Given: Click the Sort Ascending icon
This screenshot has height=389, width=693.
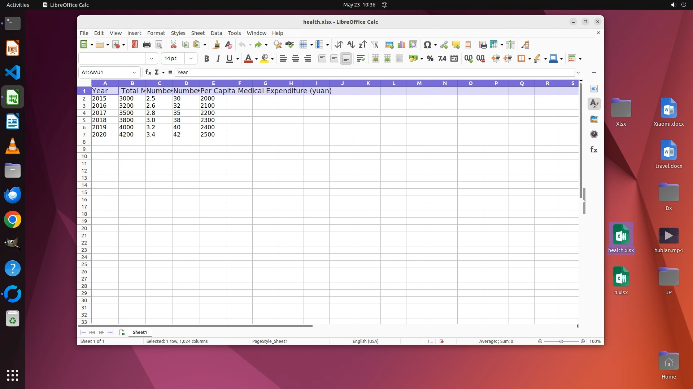Looking at the screenshot, I should pos(351,45).
